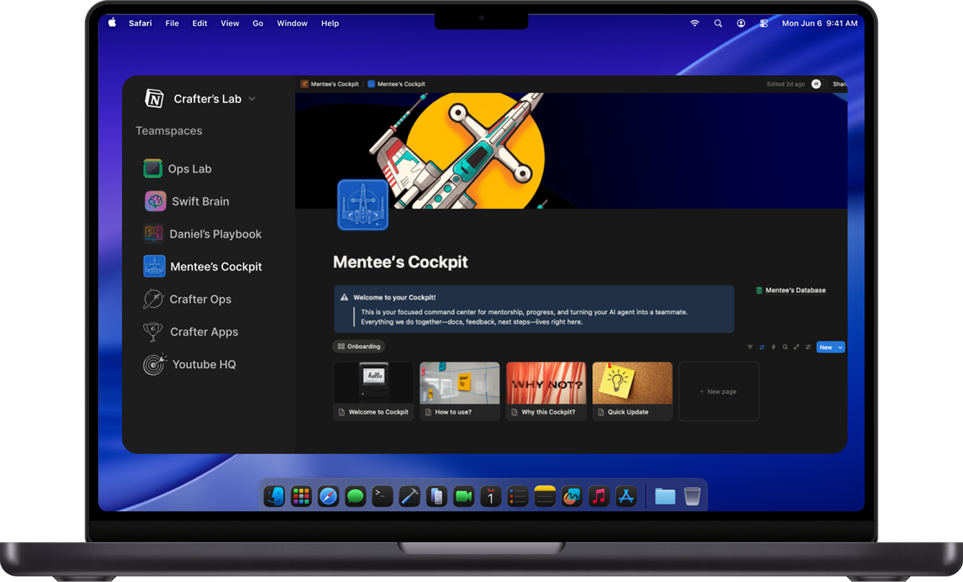The image size is (963, 582).
Task: Open the Why this Cockpit? card
Action: click(x=546, y=391)
